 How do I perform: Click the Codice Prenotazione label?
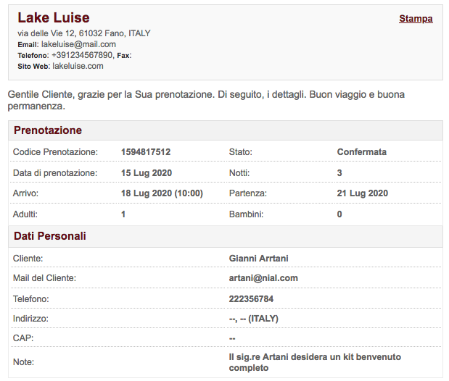[55, 152]
